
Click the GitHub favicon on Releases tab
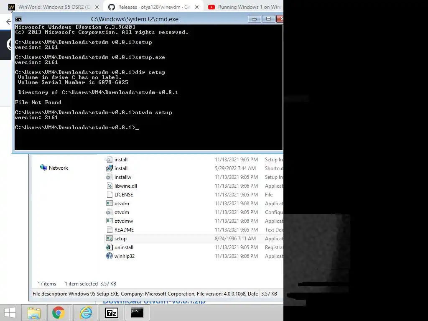coord(111,7)
